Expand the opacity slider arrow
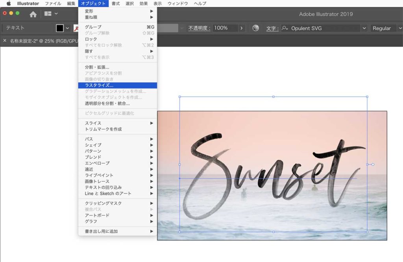 pos(241,28)
